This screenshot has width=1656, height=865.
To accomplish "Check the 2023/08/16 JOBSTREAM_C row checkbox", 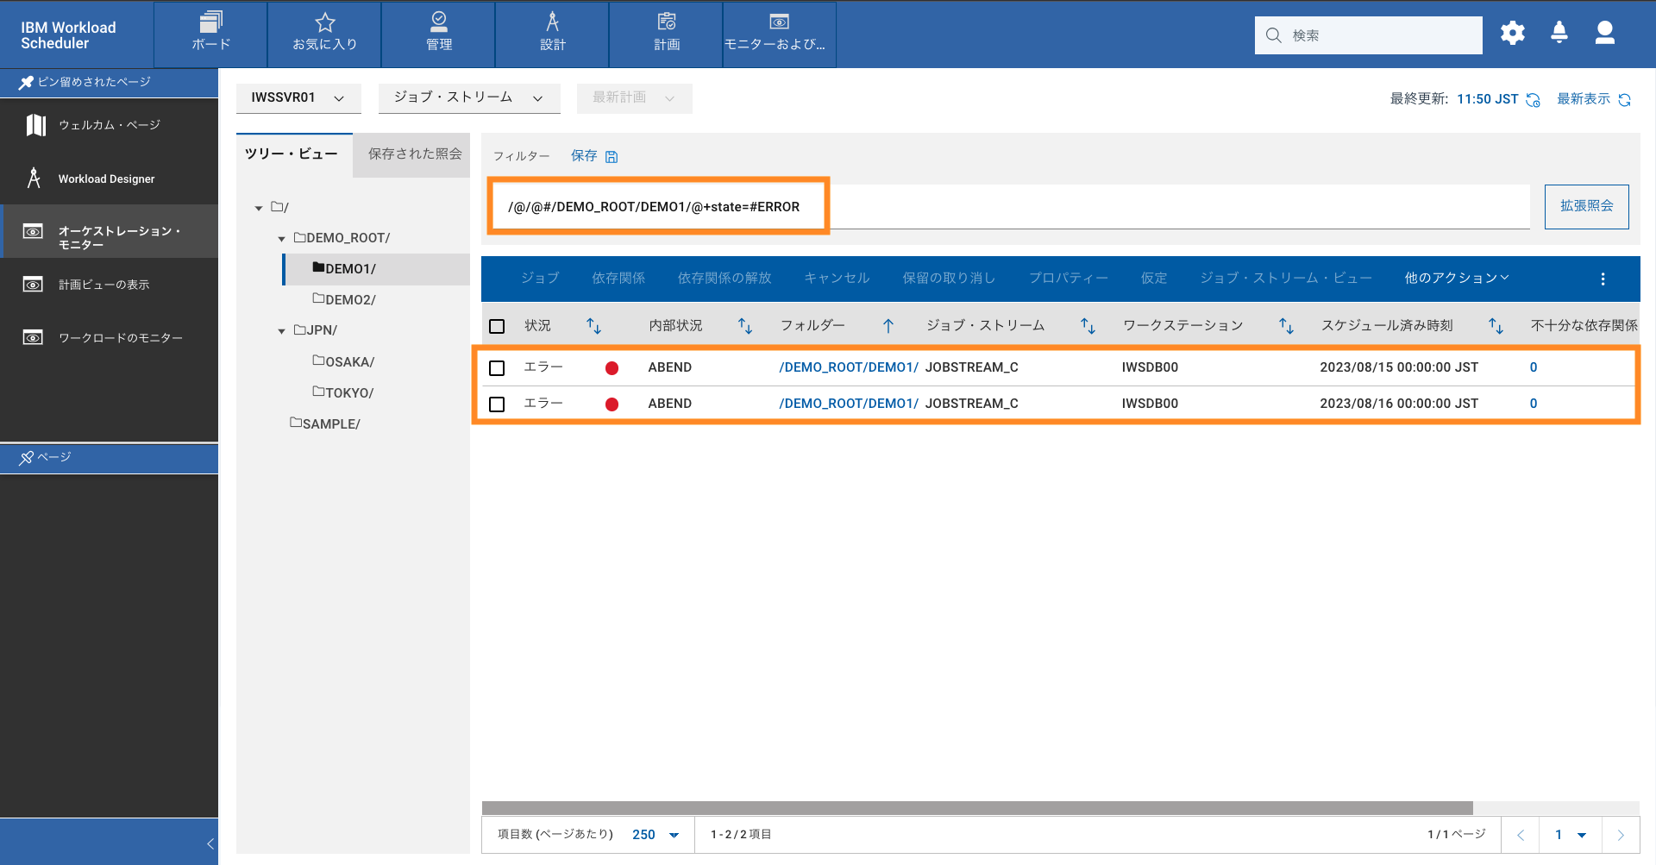I will (x=497, y=404).
